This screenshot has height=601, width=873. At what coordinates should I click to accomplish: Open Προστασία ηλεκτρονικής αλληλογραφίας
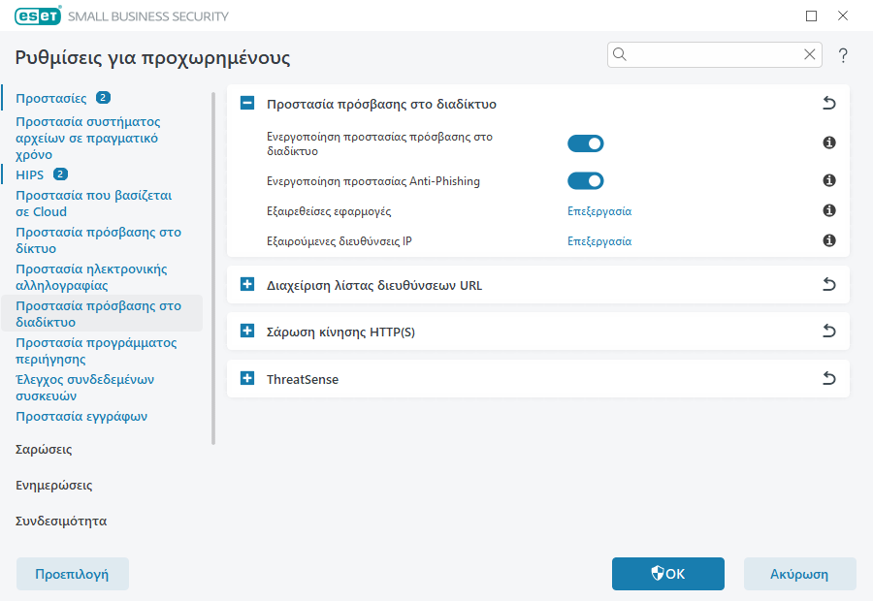pos(91,277)
